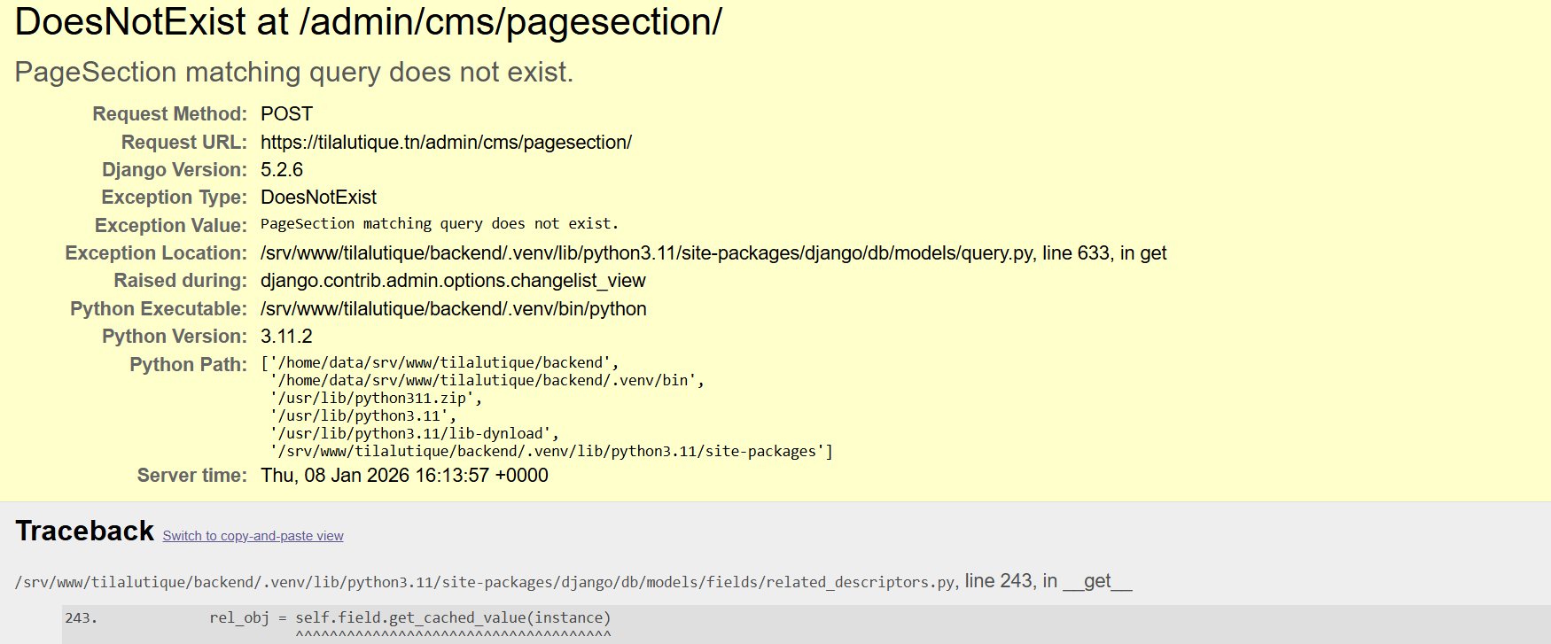Click the Django Version value 5.2.6

[x=282, y=170]
